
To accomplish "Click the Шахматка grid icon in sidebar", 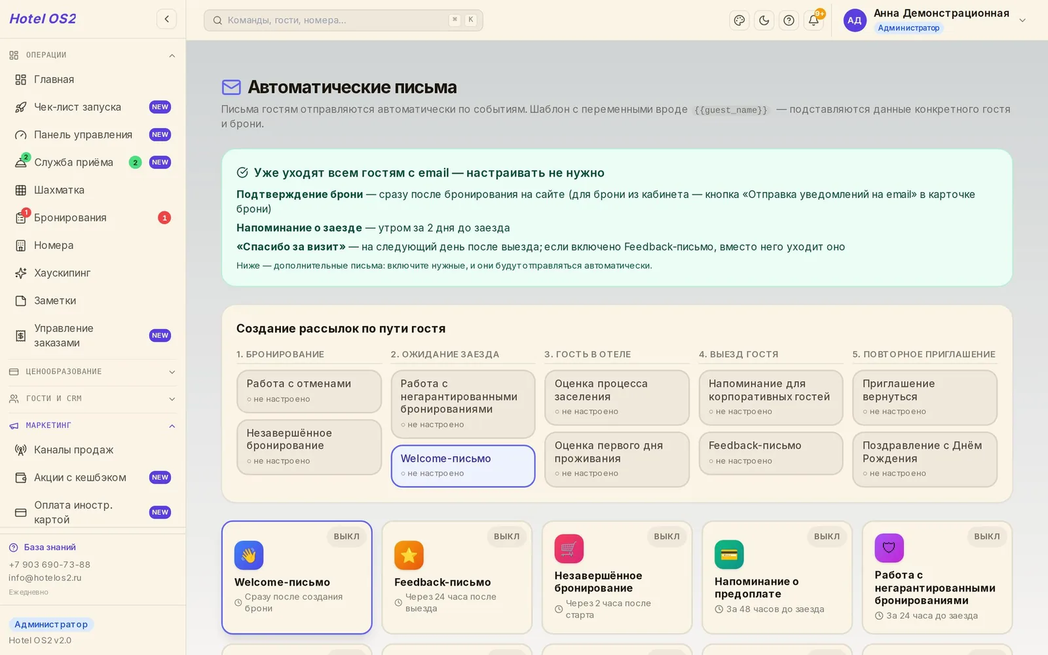I will [x=21, y=190].
